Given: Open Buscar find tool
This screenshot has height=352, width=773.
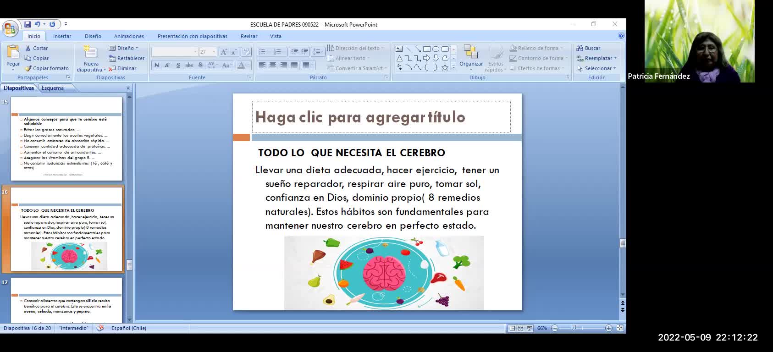Looking at the screenshot, I should point(588,48).
